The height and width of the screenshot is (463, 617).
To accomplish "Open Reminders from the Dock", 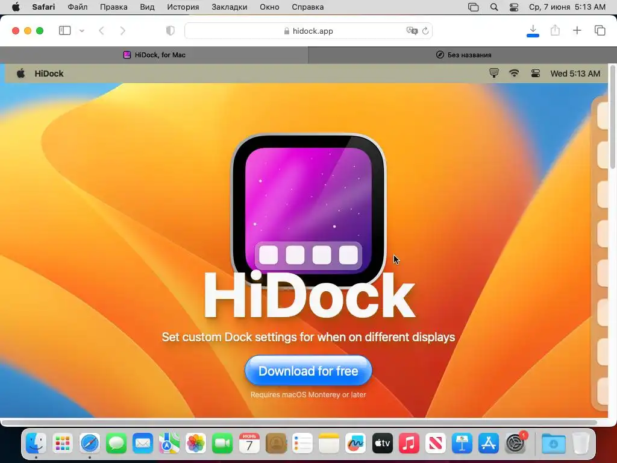I will point(302,444).
